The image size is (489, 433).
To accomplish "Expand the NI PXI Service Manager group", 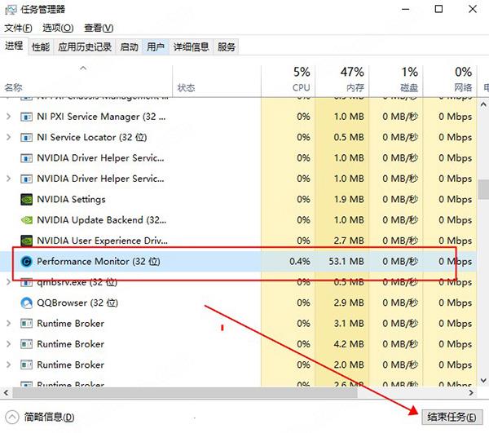I will coord(9,117).
